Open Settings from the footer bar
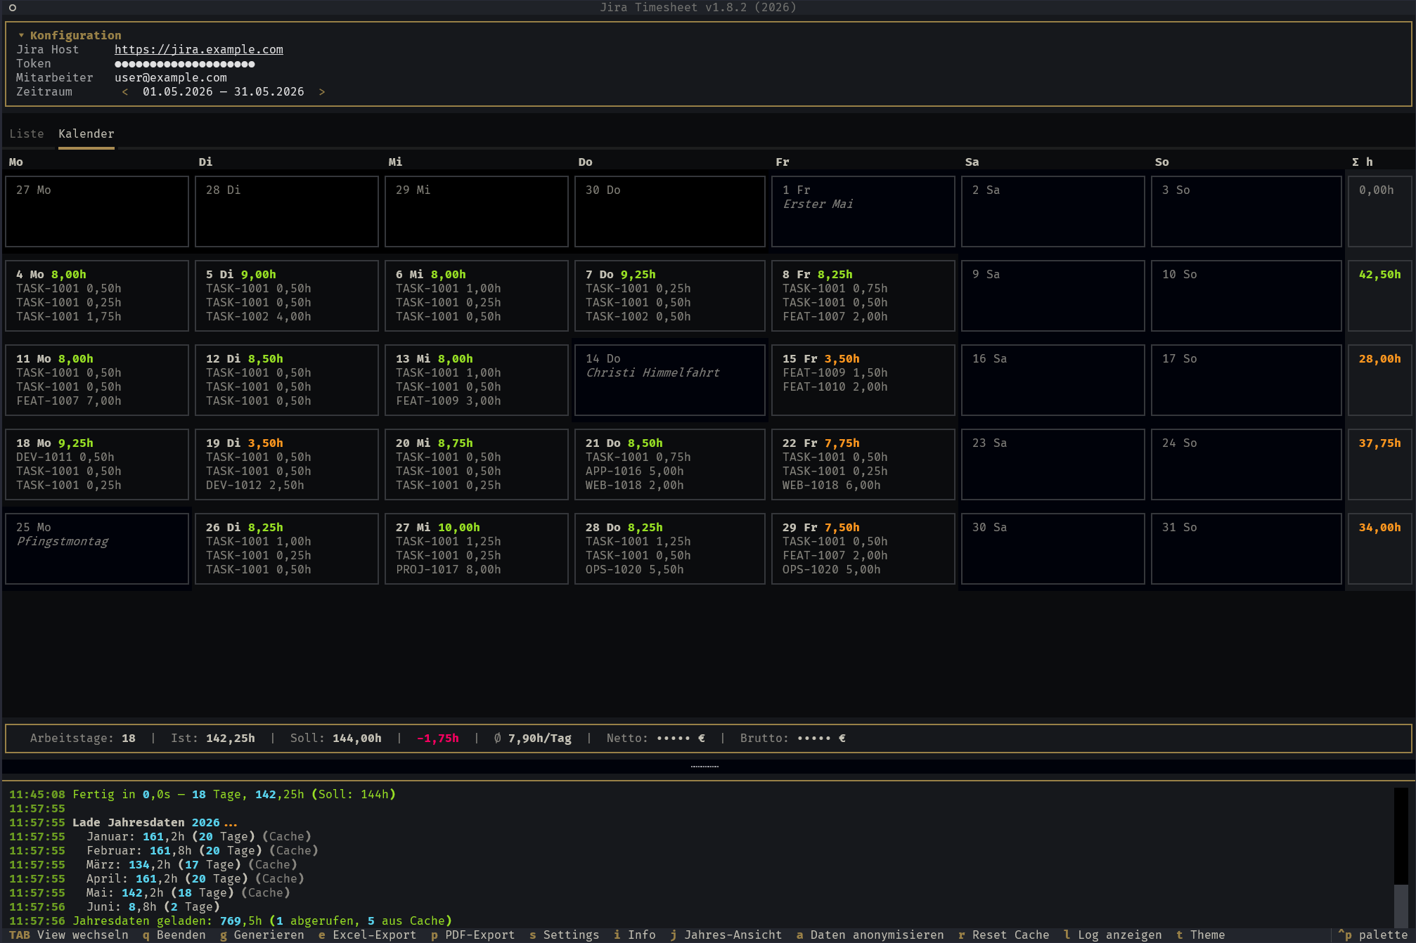The image size is (1416, 943). 564,935
